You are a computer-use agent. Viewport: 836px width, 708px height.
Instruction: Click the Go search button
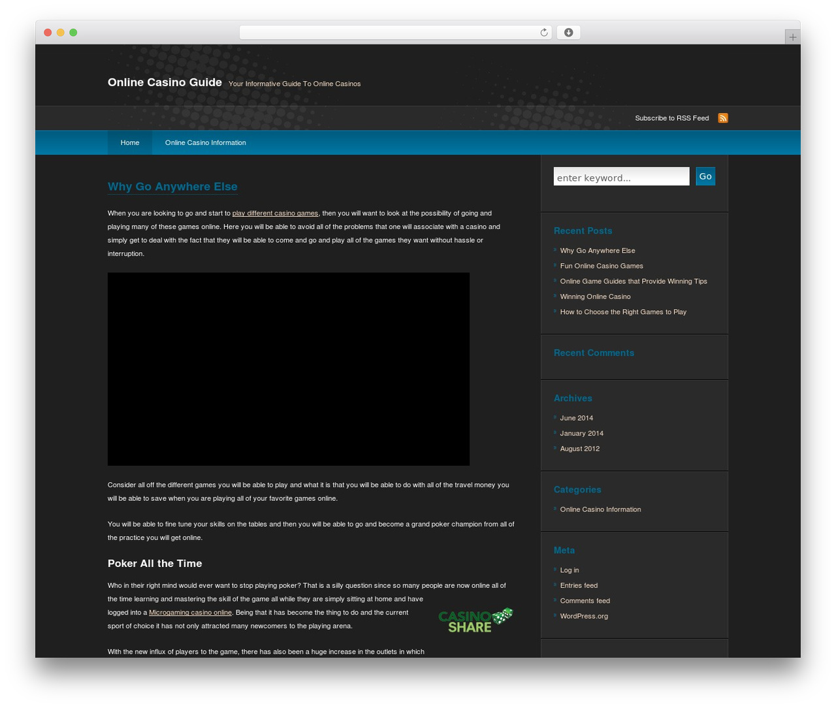point(705,176)
